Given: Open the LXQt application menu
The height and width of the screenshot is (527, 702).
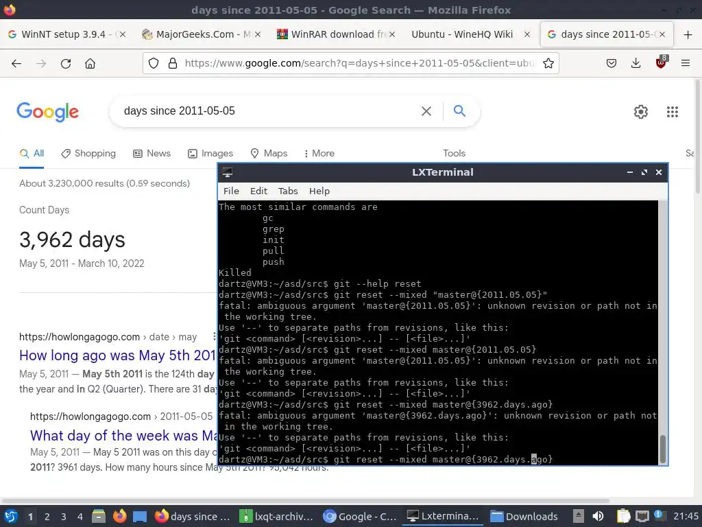Looking at the screenshot, I should [x=11, y=516].
